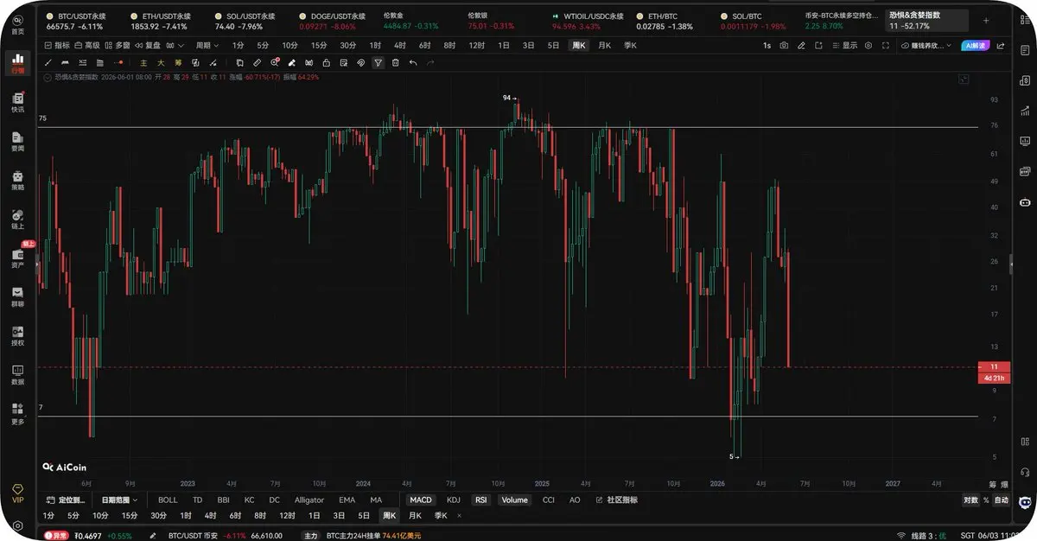Open 群聊 group chat in sidebar
Viewport: 1037px width, 541px height.
(18, 298)
